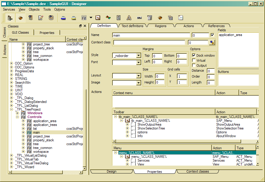Click the context class browse button icon
This screenshot has width=265, height=182.
(212, 42)
